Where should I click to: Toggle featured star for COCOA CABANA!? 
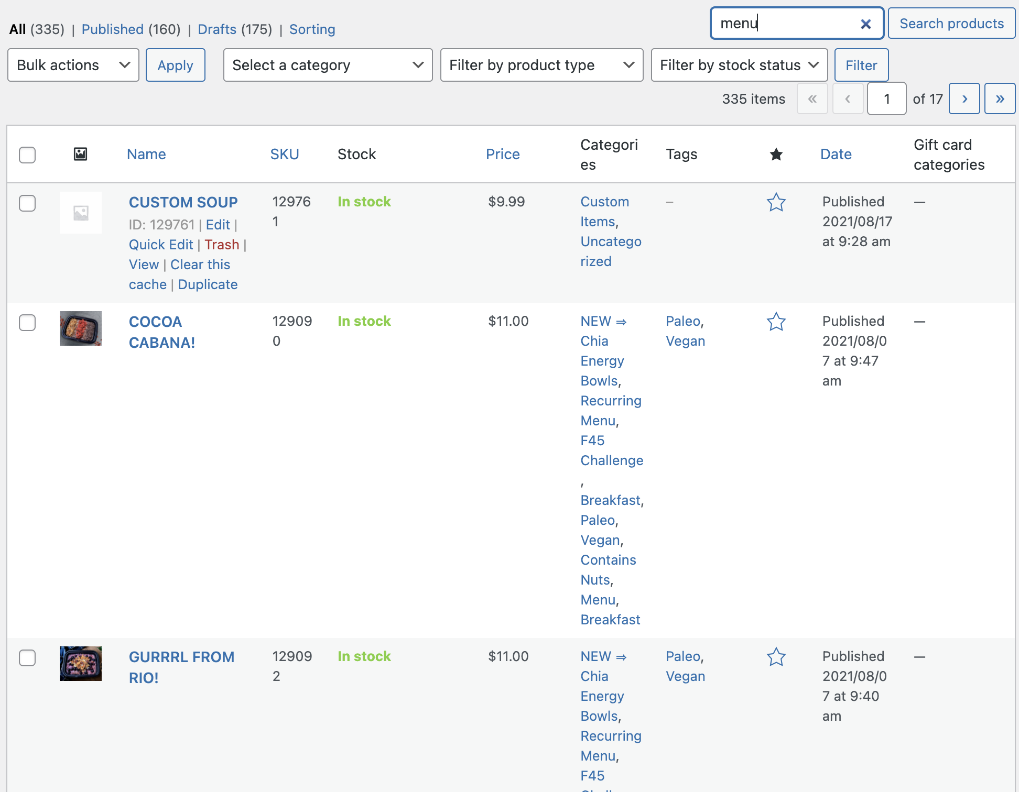click(x=776, y=322)
